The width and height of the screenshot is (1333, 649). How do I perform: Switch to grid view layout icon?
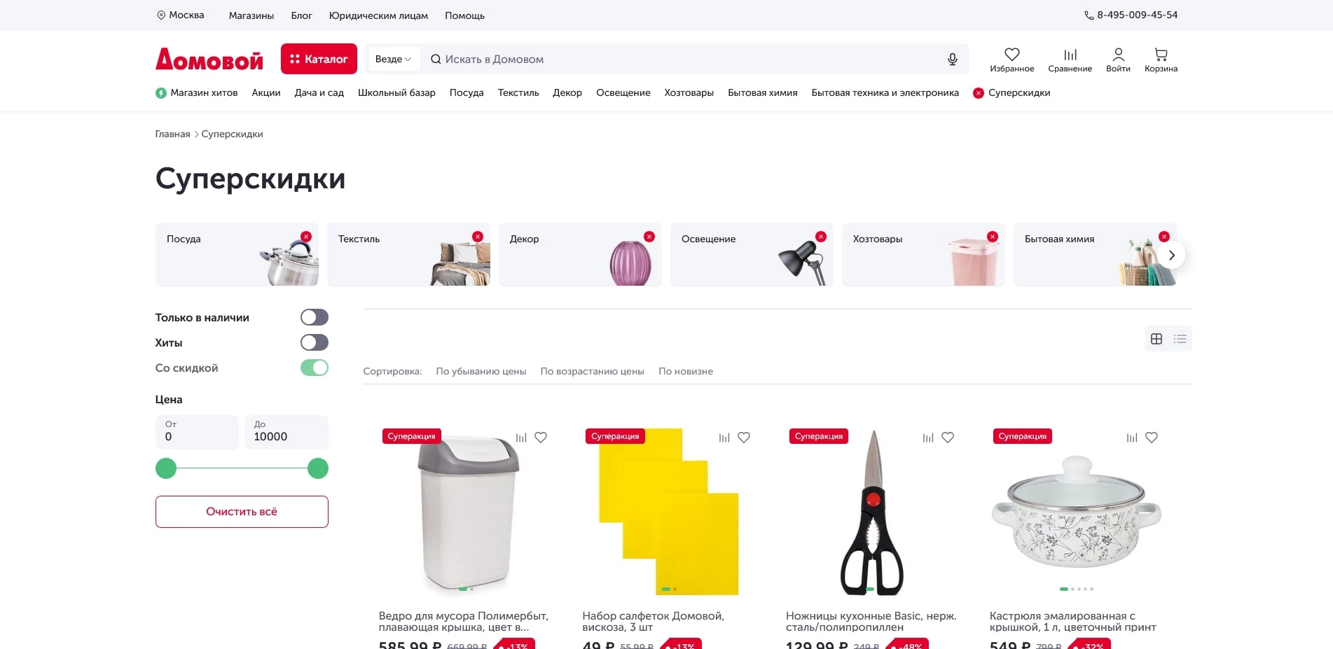tap(1156, 339)
